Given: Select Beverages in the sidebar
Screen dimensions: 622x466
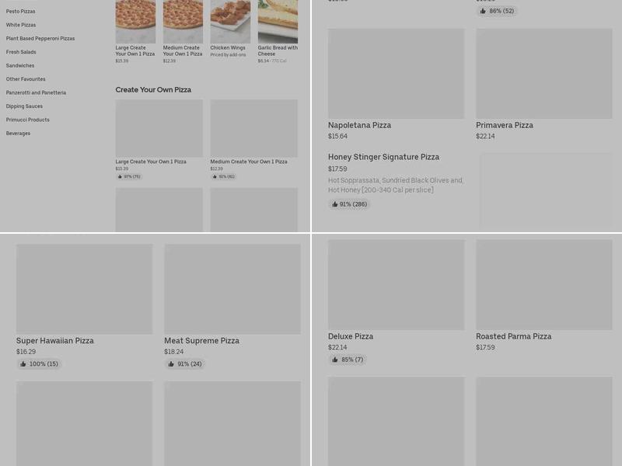Looking at the screenshot, I should (x=18, y=133).
